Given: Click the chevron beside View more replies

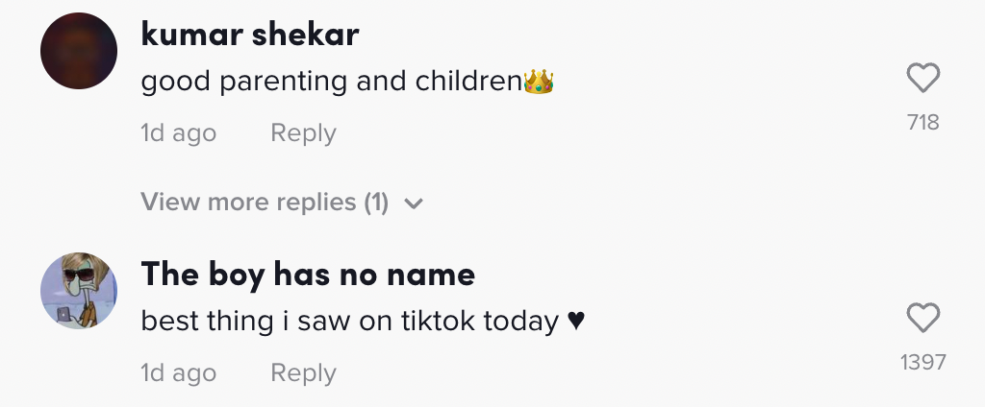Looking at the screenshot, I should pyautogui.click(x=415, y=203).
